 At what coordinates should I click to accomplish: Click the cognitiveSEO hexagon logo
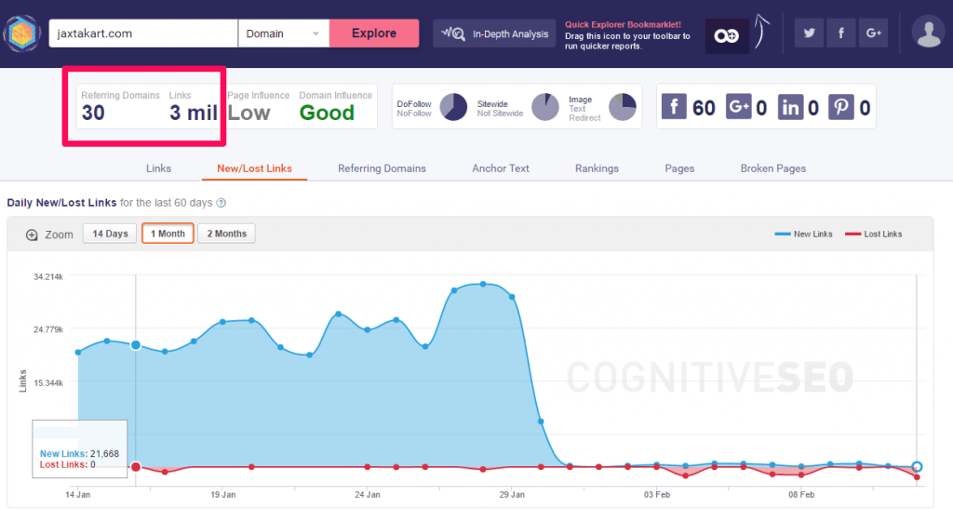(22, 33)
